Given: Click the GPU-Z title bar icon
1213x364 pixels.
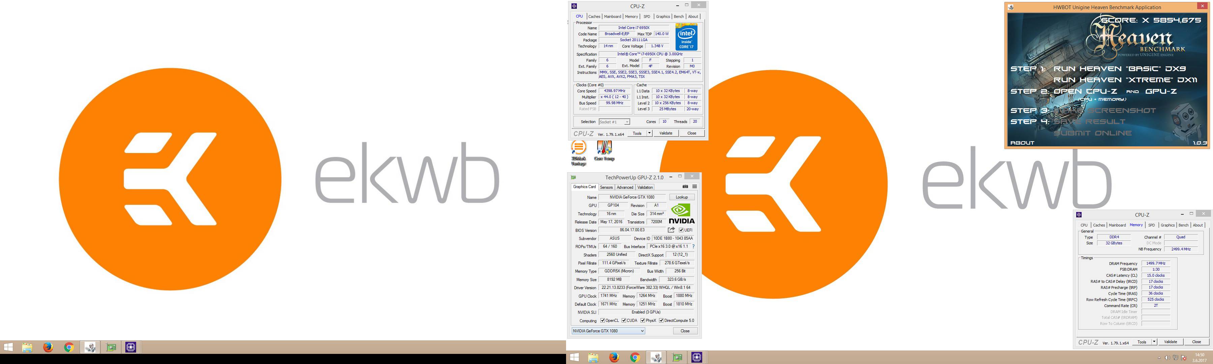Looking at the screenshot, I should 573,178.
